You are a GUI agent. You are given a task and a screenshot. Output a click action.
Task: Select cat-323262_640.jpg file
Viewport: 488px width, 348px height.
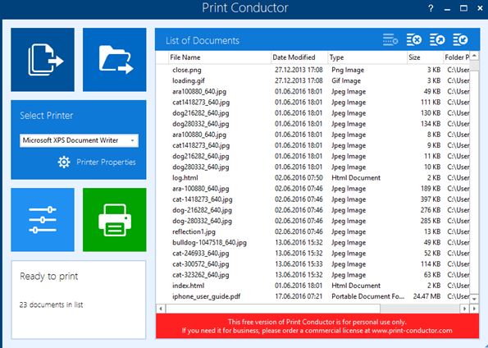click(x=312, y=275)
